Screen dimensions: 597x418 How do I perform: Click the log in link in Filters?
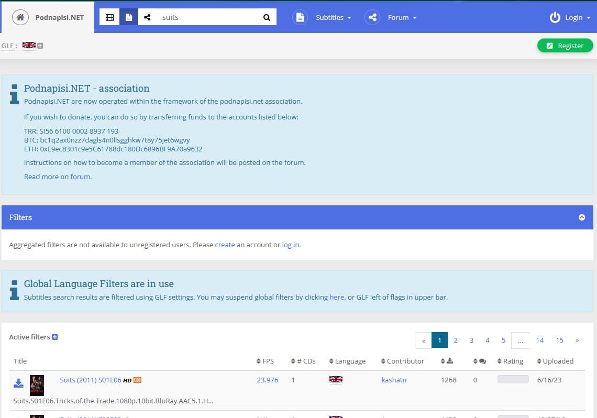pos(291,245)
